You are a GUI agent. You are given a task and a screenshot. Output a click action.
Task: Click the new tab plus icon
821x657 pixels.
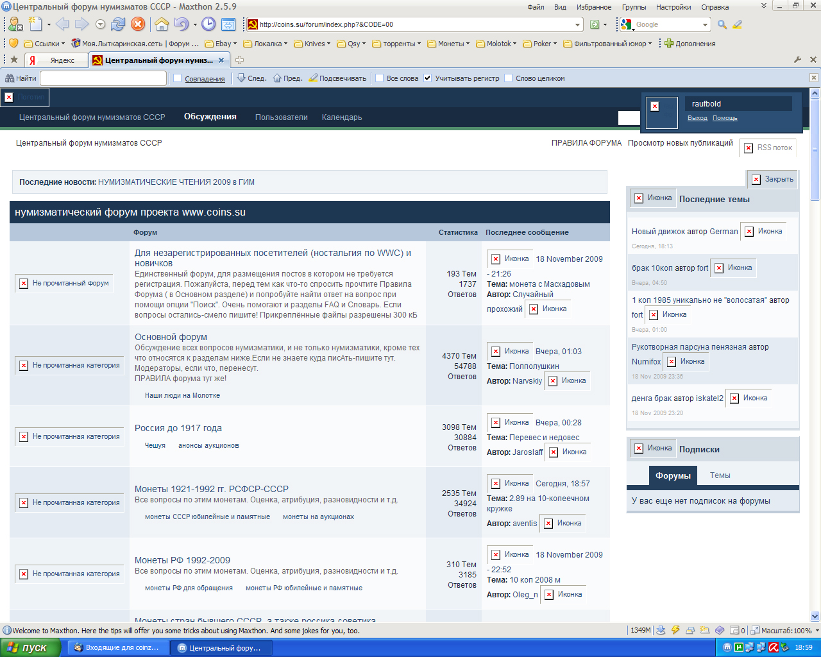coord(239,60)
